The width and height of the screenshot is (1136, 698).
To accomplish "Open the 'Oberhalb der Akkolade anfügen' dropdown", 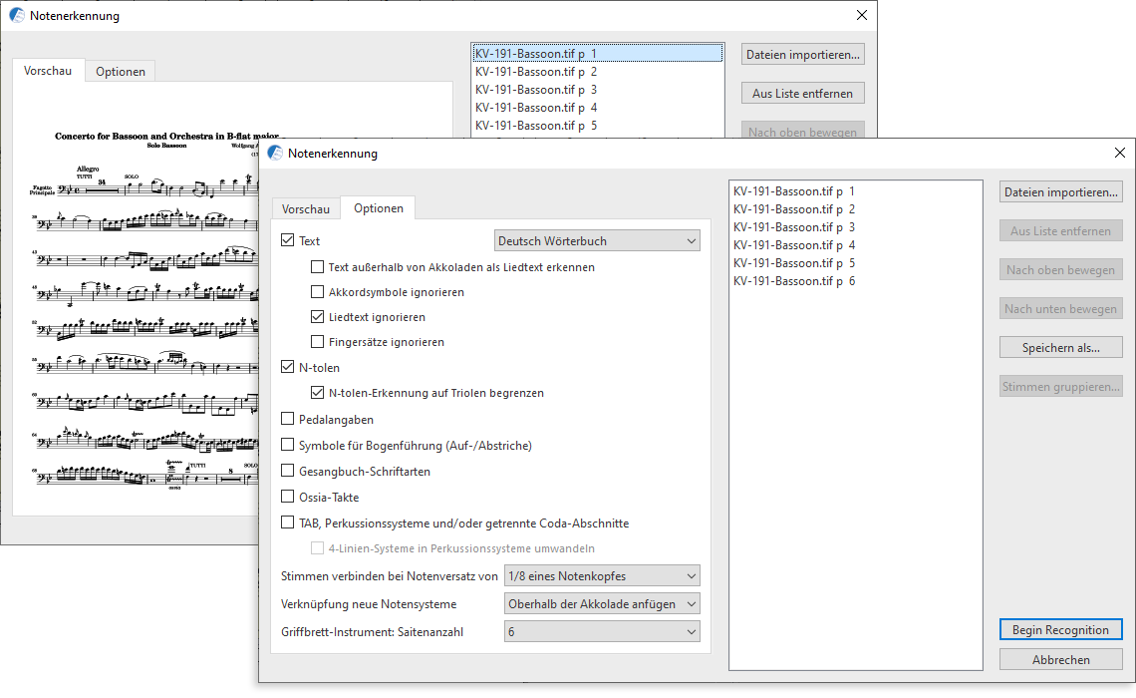I will click(602, 603).
